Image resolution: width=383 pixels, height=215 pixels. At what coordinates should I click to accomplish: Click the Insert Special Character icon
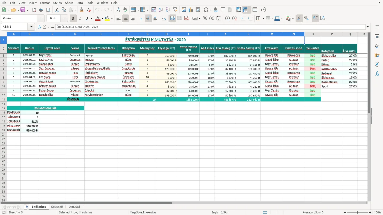pos(206,10)
